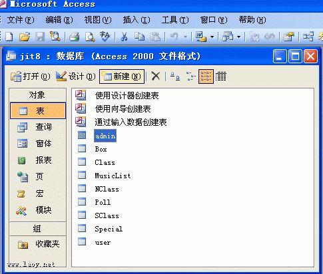Viewport: 323px width, 274px height.
Task: Click the Copy toolbar icon
Action: pos(140,37)
